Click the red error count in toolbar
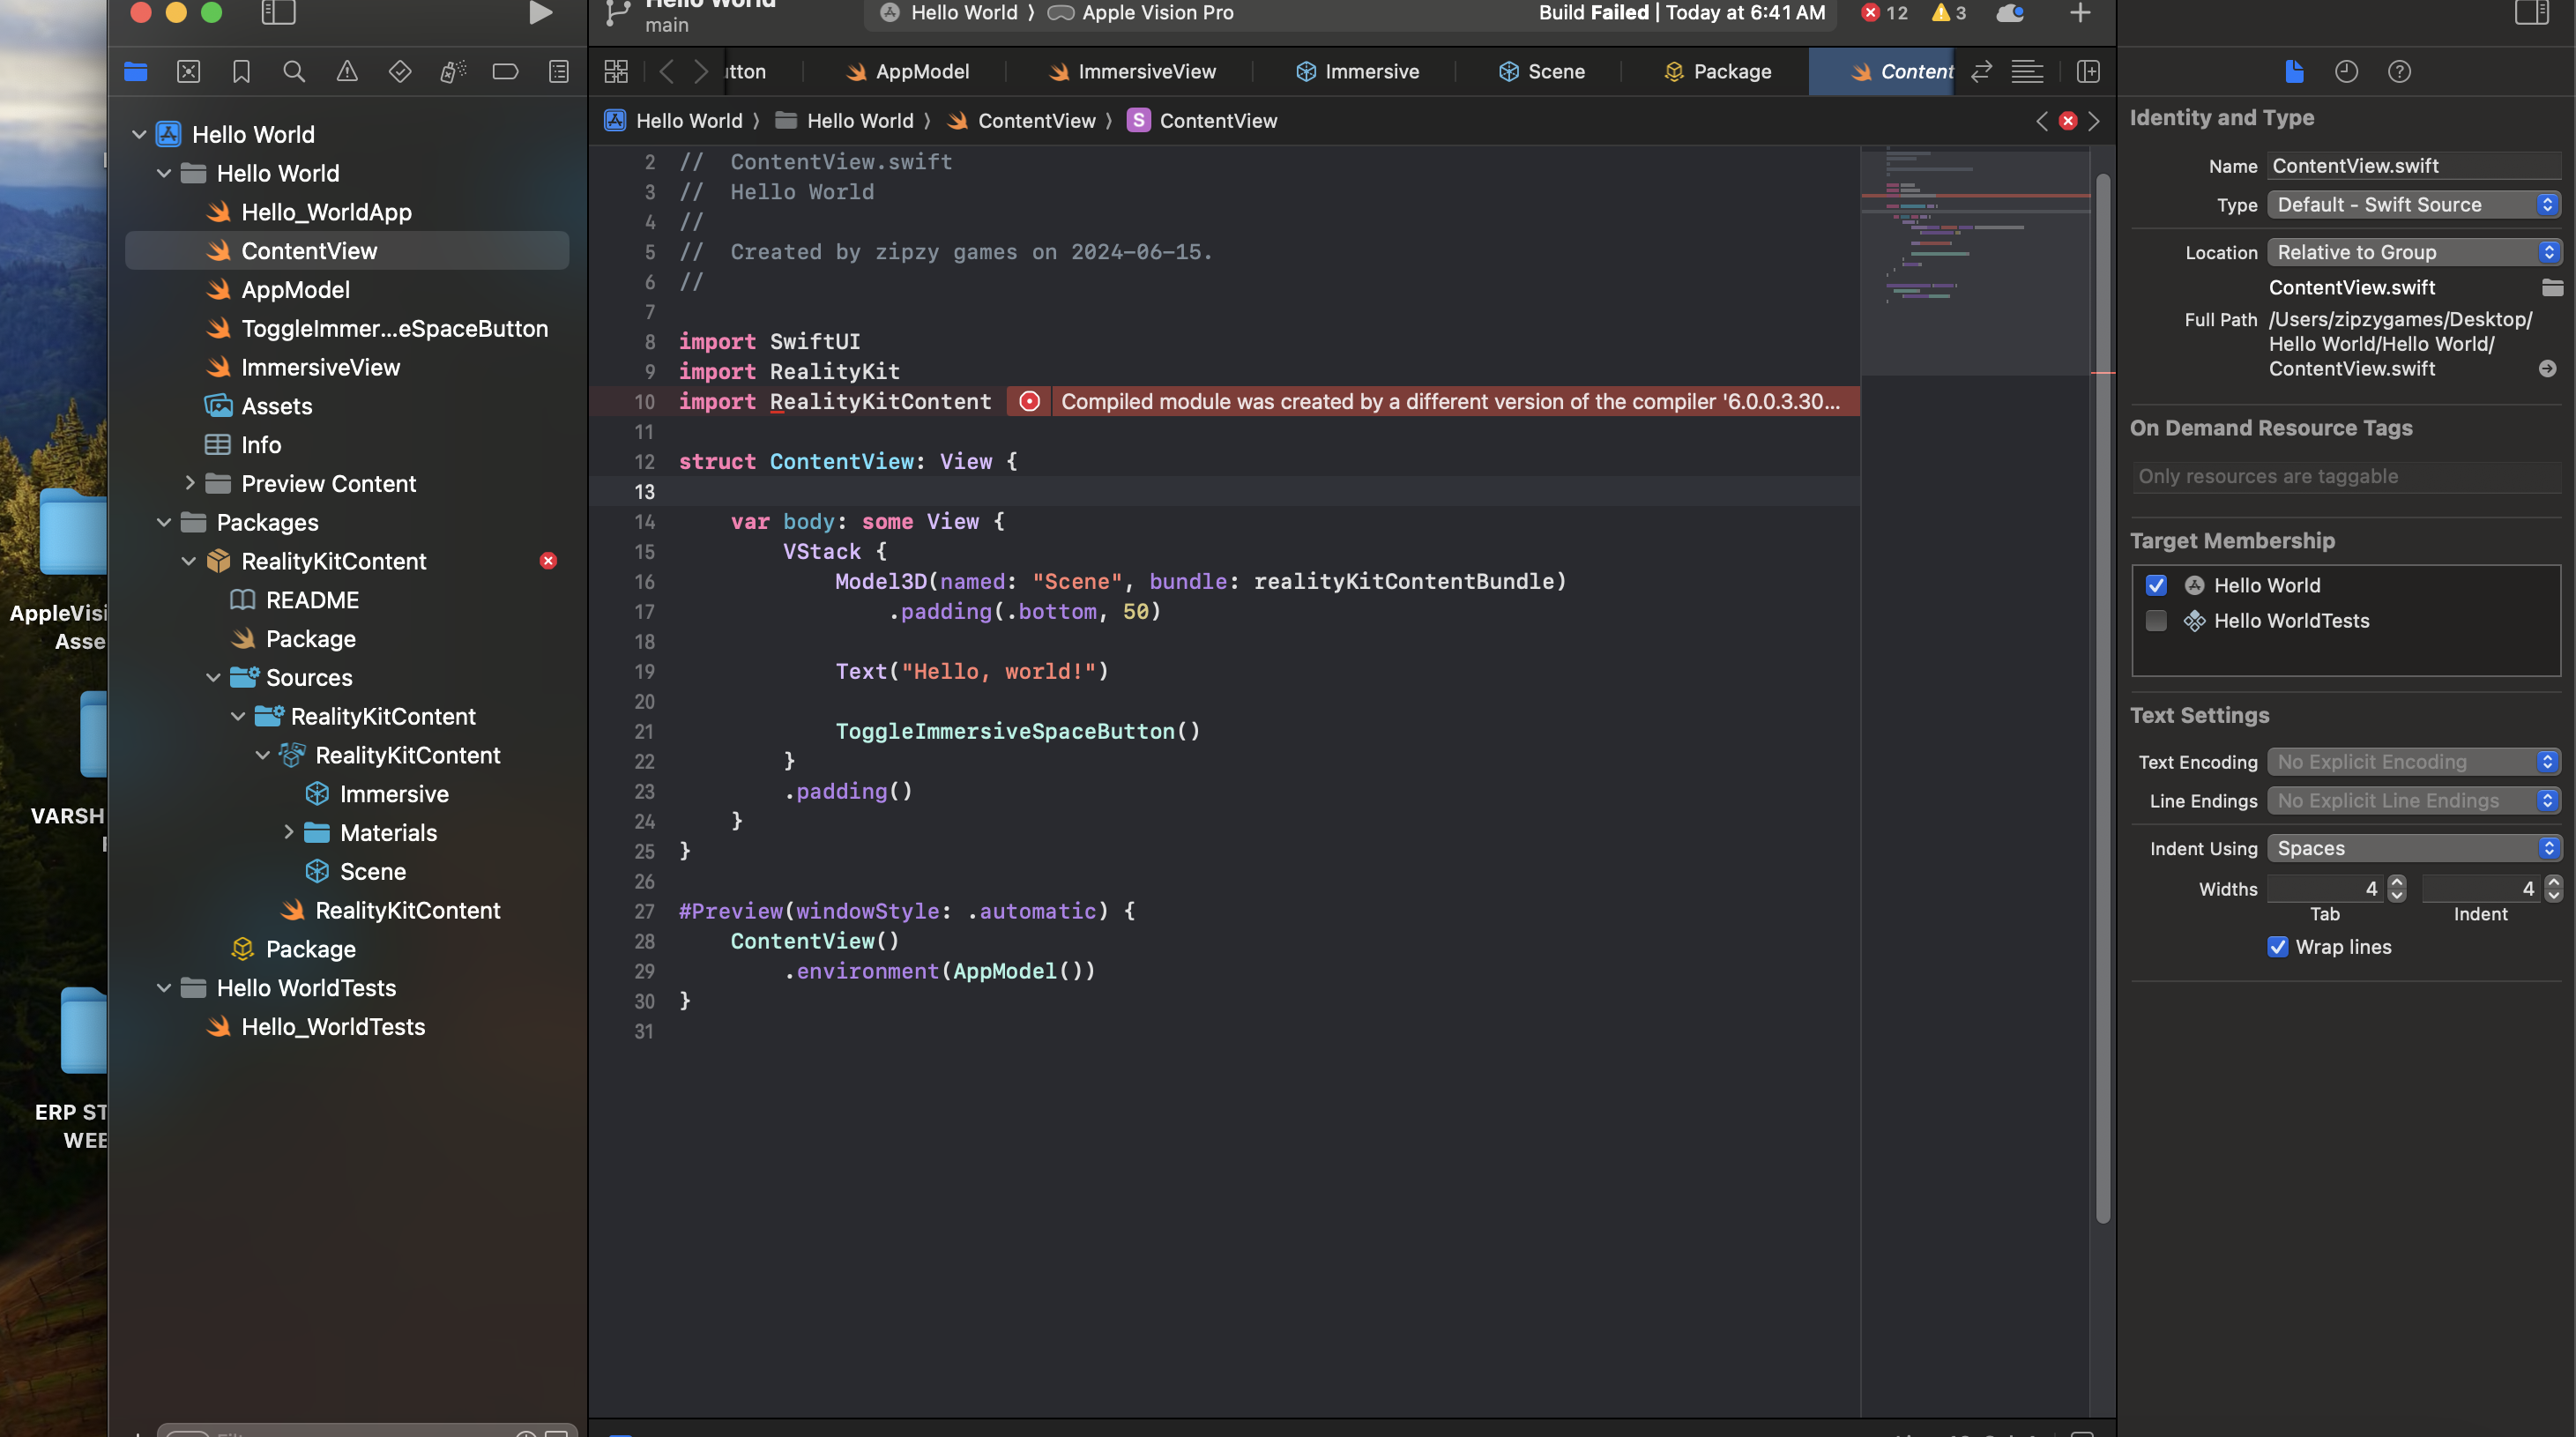This screenshot has width=2576, height=1437. (1884, 13)
